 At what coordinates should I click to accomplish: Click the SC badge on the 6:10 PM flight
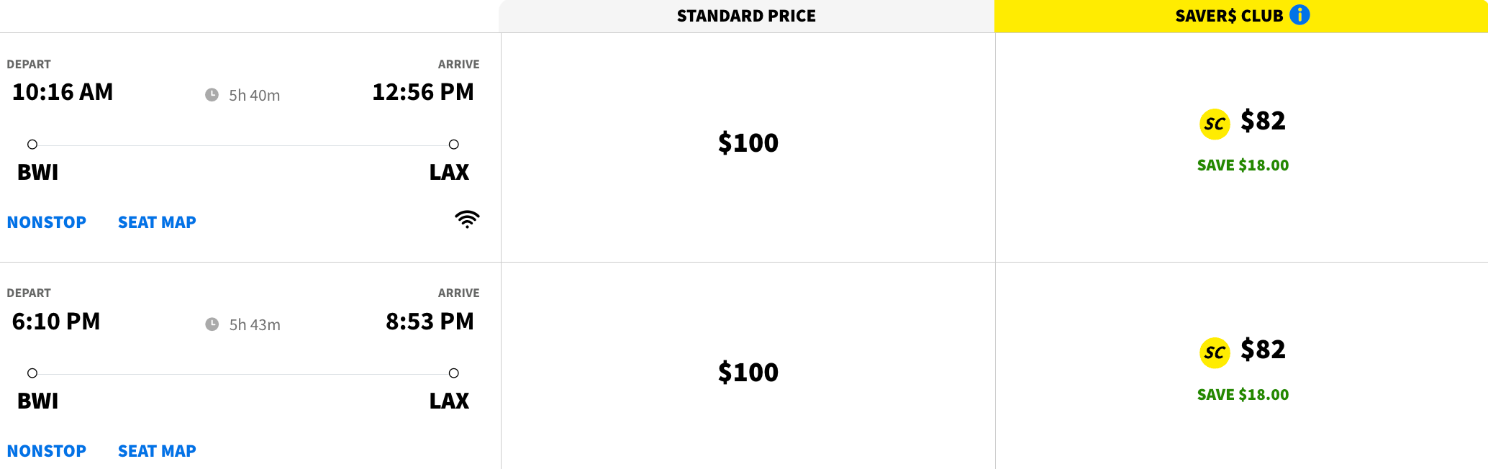[x=1215, y=352]
